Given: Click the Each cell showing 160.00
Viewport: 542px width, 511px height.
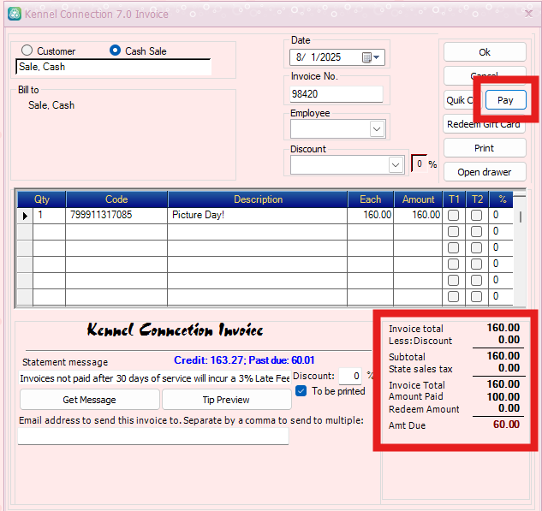Looking at the screenshot, I should (370, 215).
